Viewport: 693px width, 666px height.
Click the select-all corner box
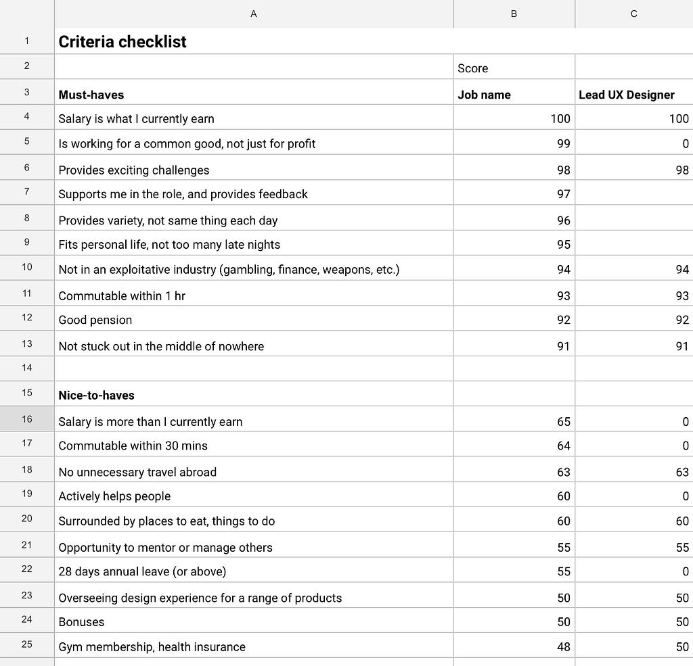[27, 14]
